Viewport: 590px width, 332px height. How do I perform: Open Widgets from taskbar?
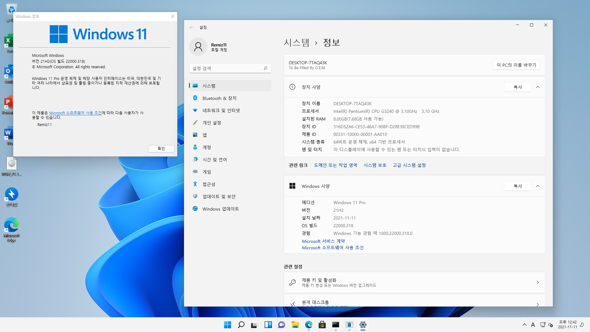click(x=268, y=325)
